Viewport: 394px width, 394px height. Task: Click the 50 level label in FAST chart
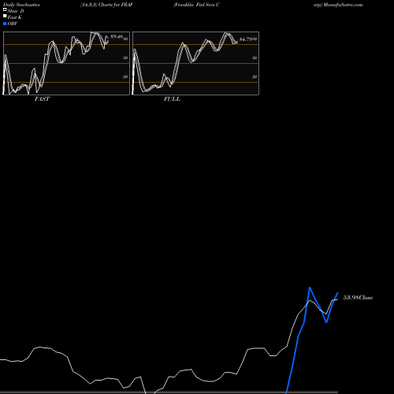point(125,58)
